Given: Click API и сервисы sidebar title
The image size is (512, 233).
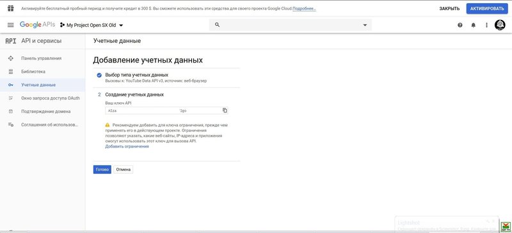Looking at the screenshot, I should coord(41,41).
